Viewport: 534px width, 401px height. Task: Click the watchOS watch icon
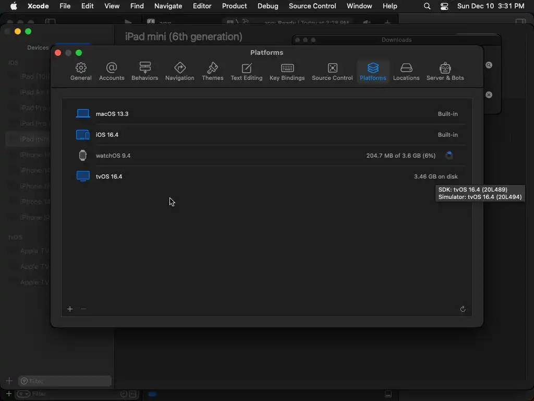coord(83,156)
